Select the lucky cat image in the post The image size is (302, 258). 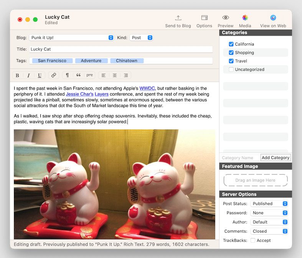(114, 184)
